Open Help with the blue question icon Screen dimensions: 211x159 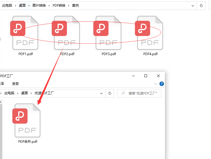coord(162,84)
